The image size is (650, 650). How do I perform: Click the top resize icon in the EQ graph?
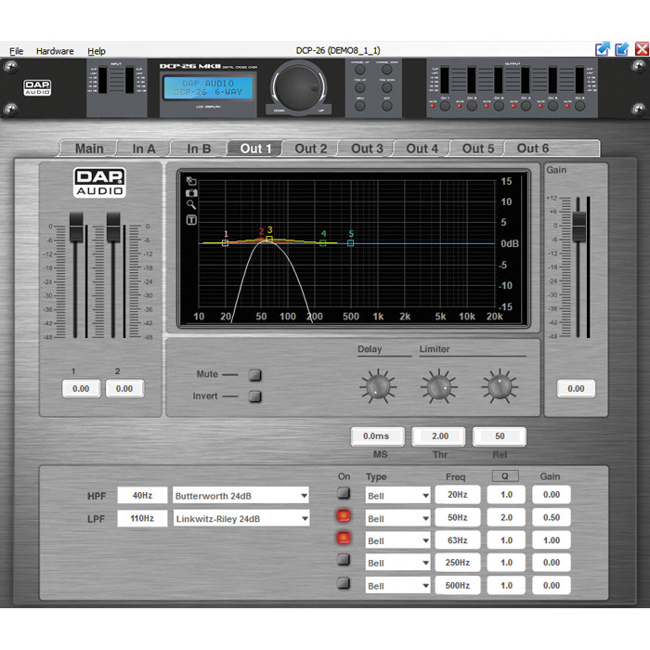click(191, 181)
